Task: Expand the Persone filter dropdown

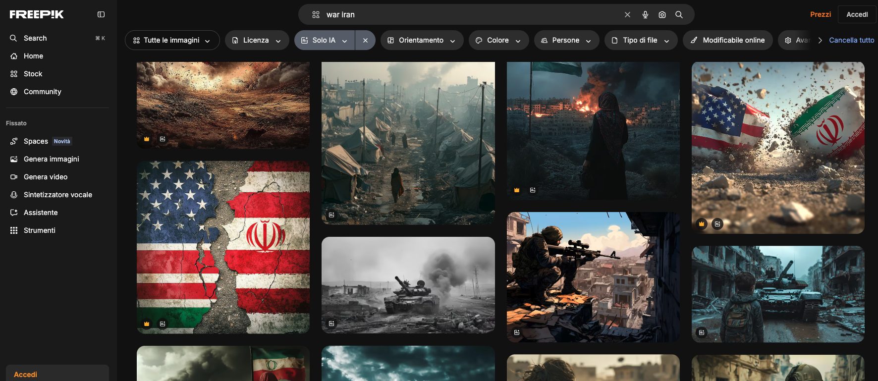Action: 567,40
